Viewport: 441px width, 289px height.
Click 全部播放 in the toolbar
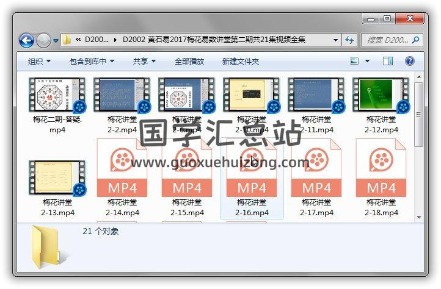pos(189,61)
